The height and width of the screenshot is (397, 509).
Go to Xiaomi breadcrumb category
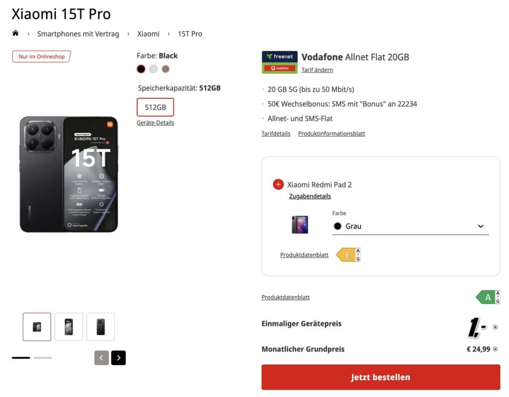[x=149, y=34]
